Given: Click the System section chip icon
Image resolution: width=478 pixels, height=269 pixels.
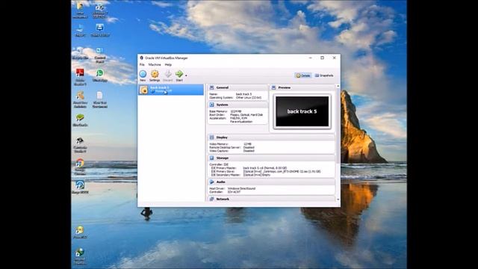Looking at the screenshot, I should point(212,105).
